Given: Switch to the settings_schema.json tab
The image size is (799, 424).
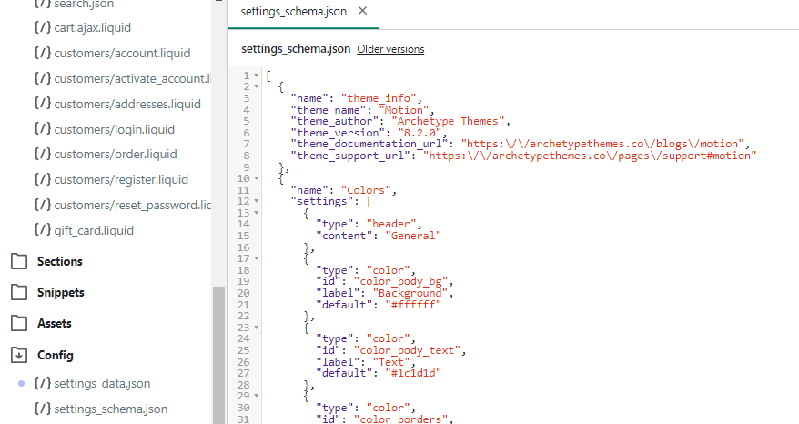Looking at the screenshot, I should click(x=294, y=11).
